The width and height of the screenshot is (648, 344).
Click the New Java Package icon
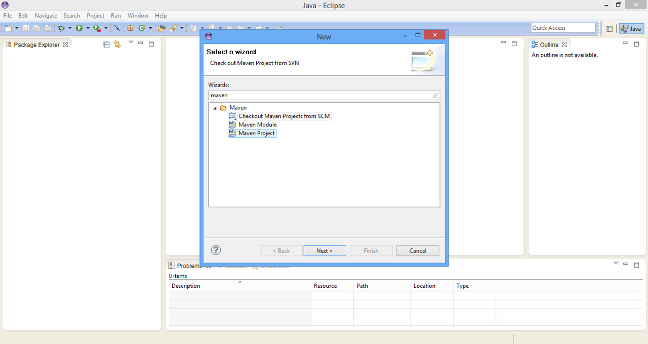(131, 28)
